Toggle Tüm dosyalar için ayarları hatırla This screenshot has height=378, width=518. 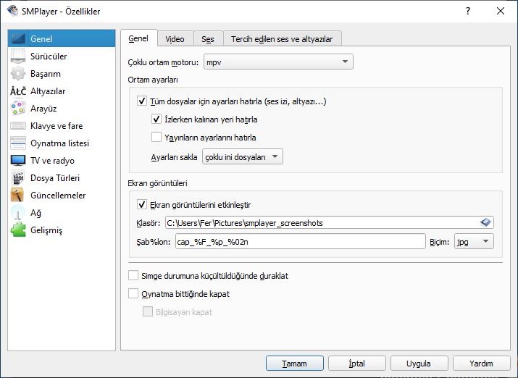(x=142, y=101)
